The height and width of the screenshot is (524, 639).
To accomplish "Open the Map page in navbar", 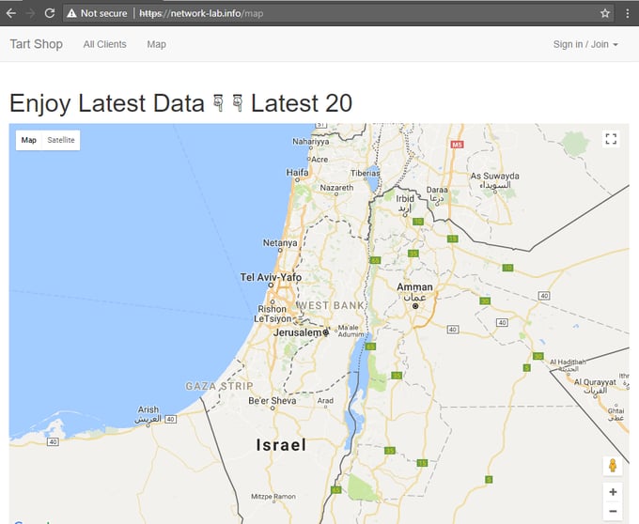I will (157, 44).
